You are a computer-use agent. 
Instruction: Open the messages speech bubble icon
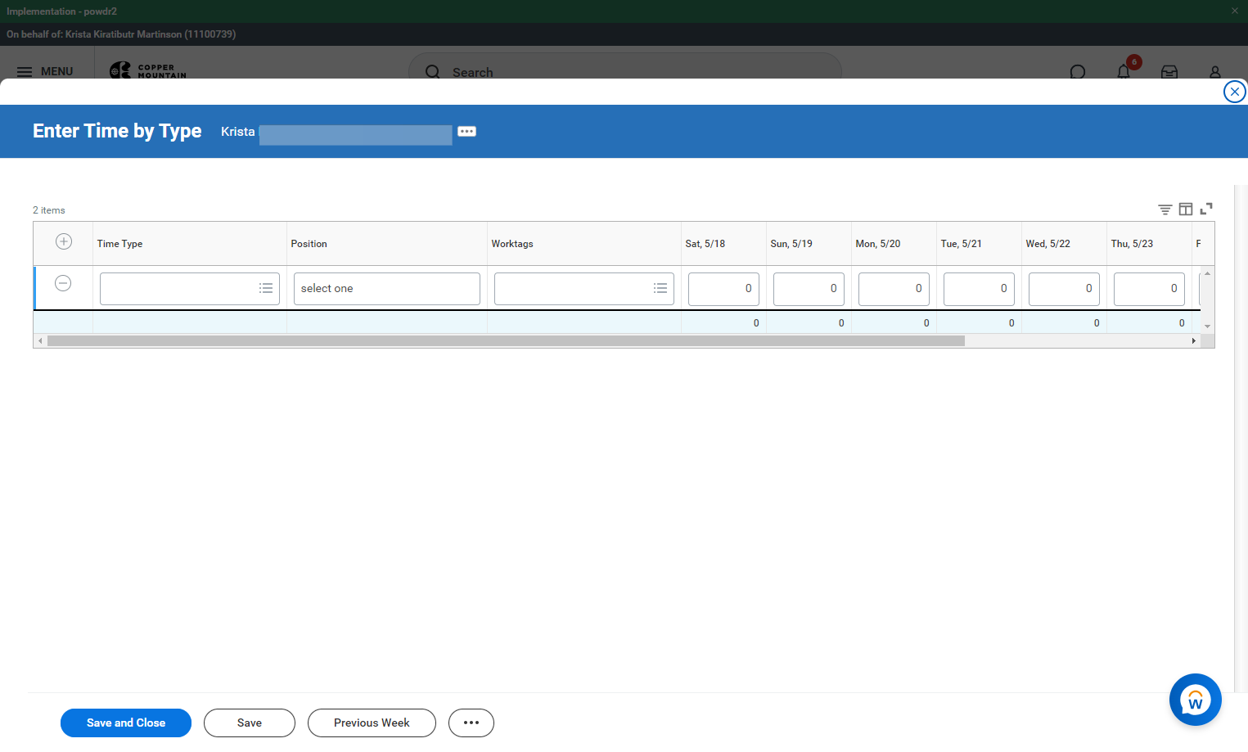pos(1078,72)
